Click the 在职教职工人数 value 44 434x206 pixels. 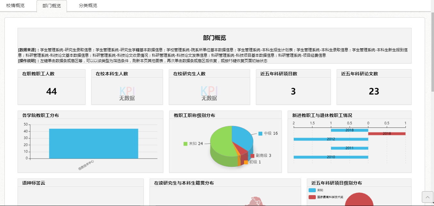pos(52,92)
